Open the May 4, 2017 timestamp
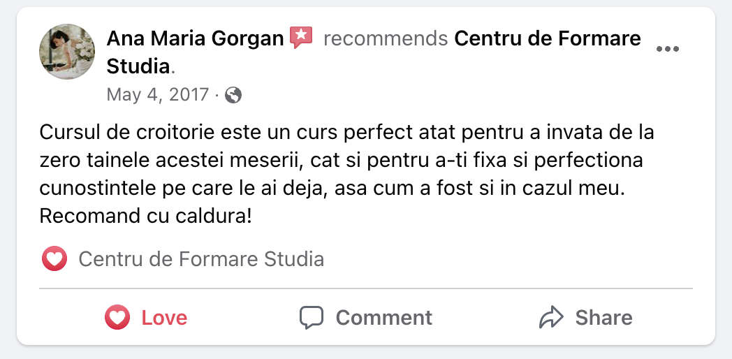 coord(157,95)
